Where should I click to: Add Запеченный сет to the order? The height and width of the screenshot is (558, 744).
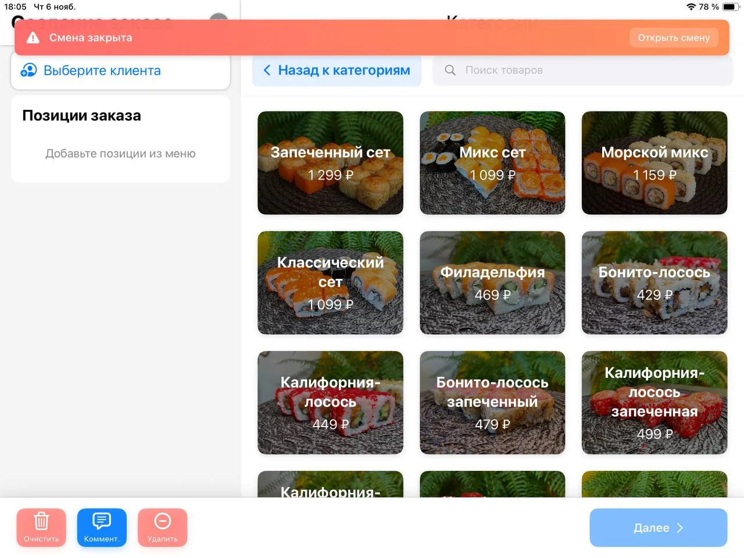[330, 163]
